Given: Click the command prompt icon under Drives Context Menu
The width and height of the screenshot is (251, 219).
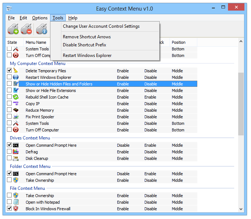Looking at the screenshot, I should (16, 145).
